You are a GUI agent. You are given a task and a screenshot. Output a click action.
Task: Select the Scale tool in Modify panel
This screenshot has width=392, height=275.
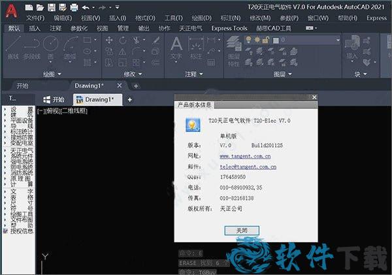click(x=123, y=62)
